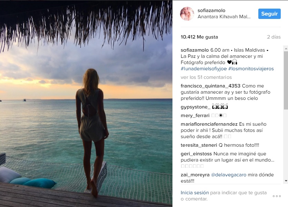The height and width of the screenshot is (207, 288).
Task: Click the Seguir follow button
Action: click(x=269, y=14)
